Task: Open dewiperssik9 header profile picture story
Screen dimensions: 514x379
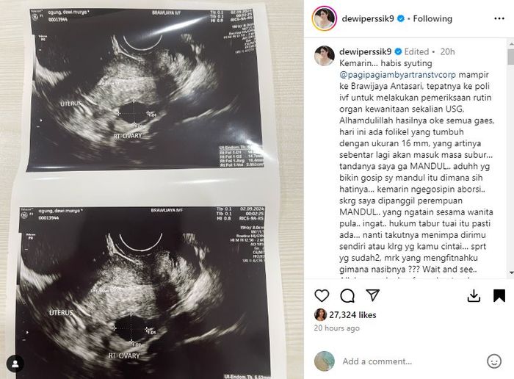Action: coord(325,18)
